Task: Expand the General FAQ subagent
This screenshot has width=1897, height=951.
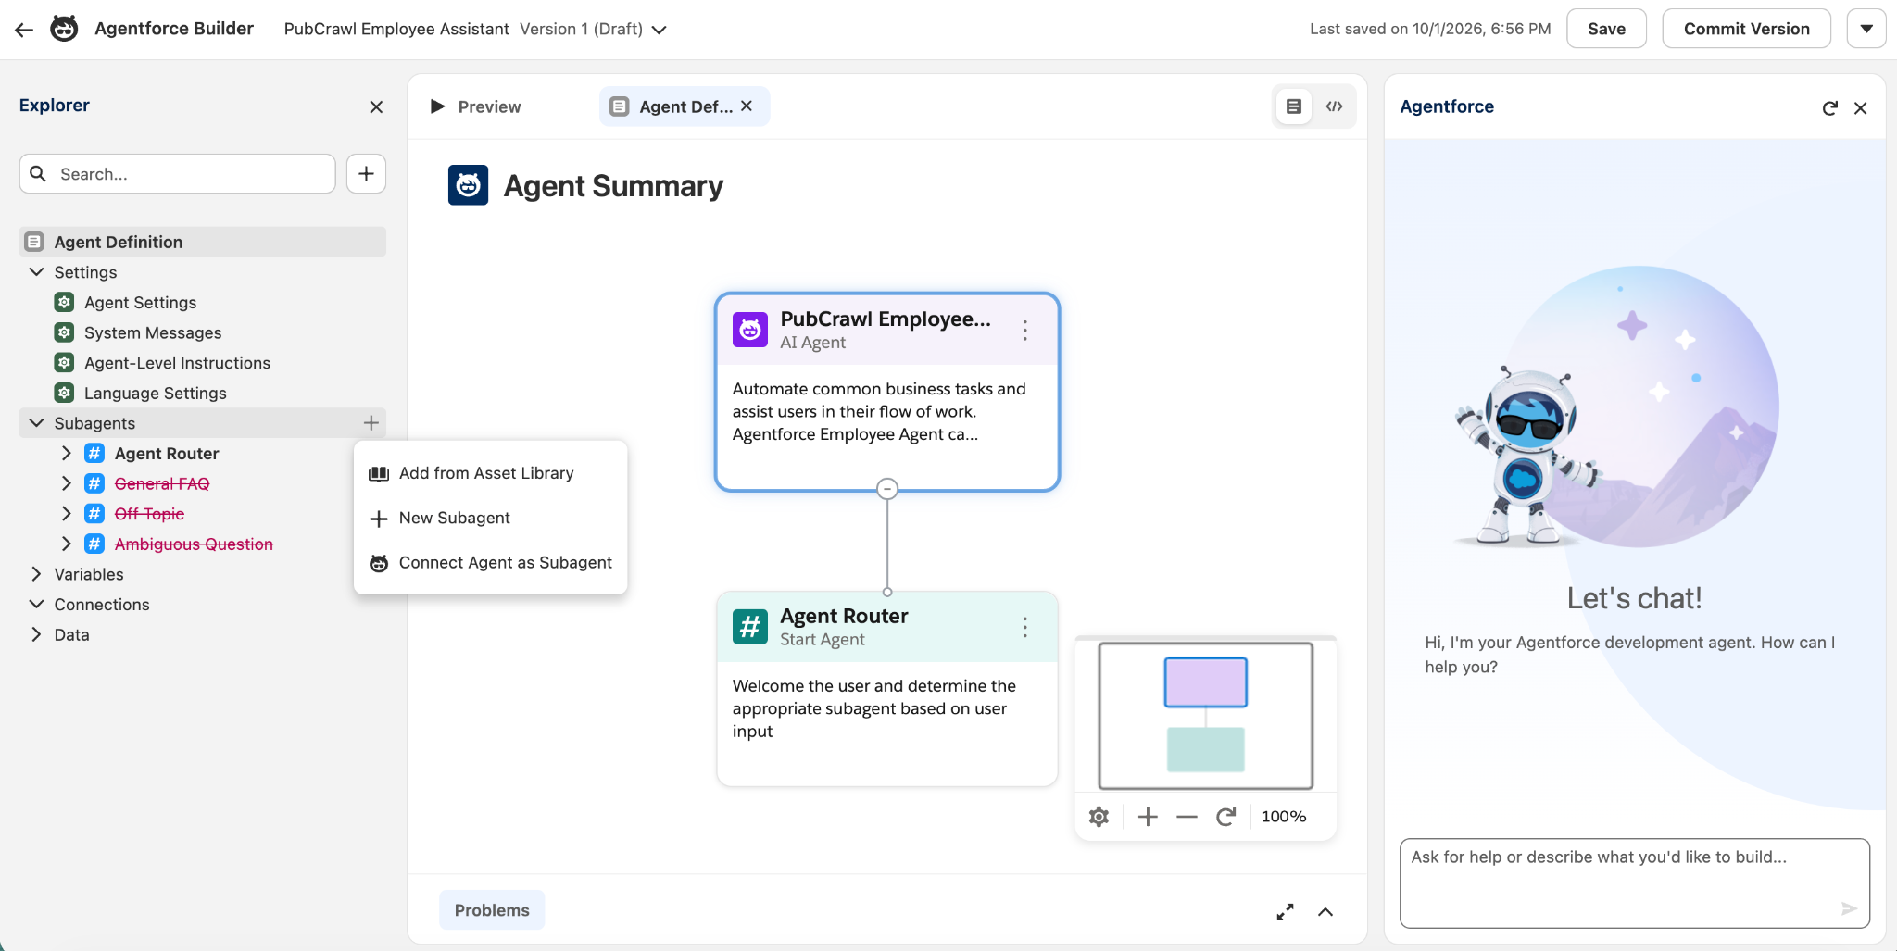Action: (x=67, y=483)
